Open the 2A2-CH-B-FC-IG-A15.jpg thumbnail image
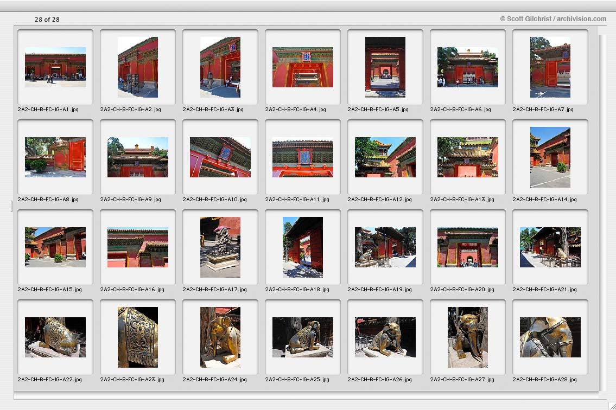This screenshot has height=410, width=616. tap(55, 247)
